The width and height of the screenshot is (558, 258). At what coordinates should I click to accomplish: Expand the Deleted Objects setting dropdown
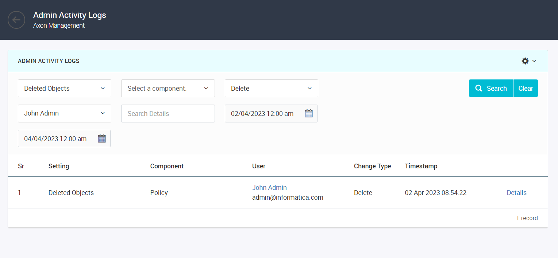pos(65,88)
